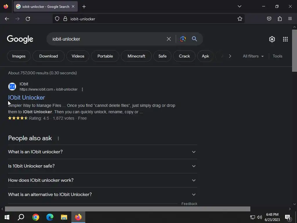Select the Minecraft filter chip

tap(136, 56)
